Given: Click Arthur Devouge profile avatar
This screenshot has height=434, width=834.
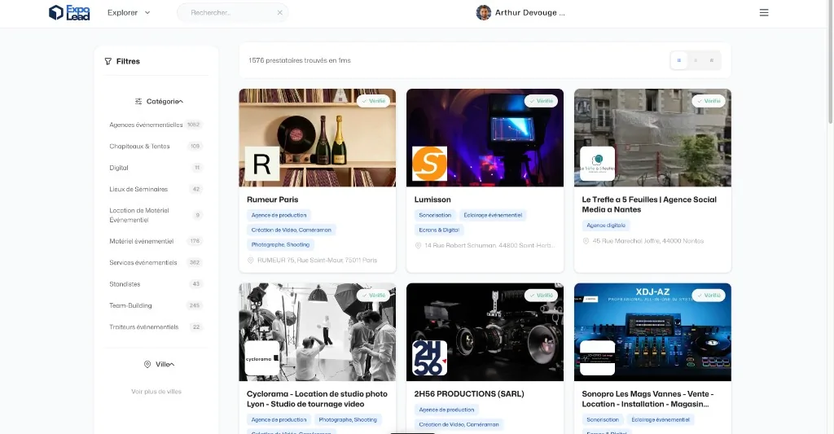Looking at the screenshot, I should pos(483,12).
